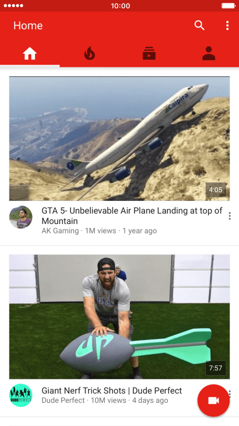Open the search magnifier icon

click(199, 25)
